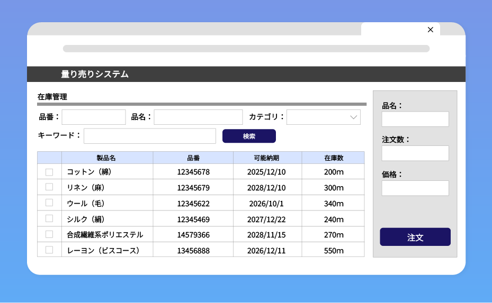492x303 pixels.
Task: Select the シルク（絹） row checkbox
Action: [x=49, y=218]
